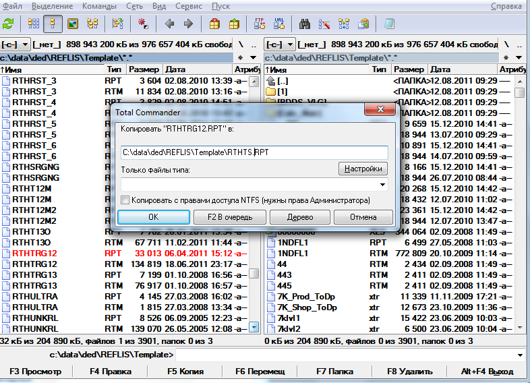
Task: Select 1NDFL1 RTM file in right panel
Action: click(389, 253)
